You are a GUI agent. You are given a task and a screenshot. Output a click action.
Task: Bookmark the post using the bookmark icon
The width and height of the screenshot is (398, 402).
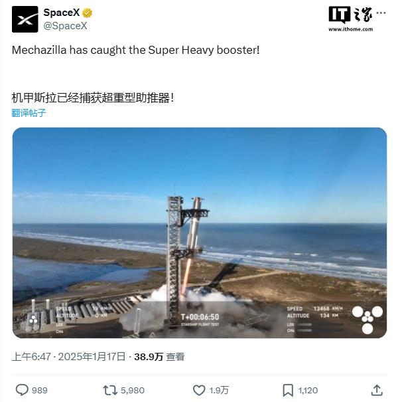288,390
